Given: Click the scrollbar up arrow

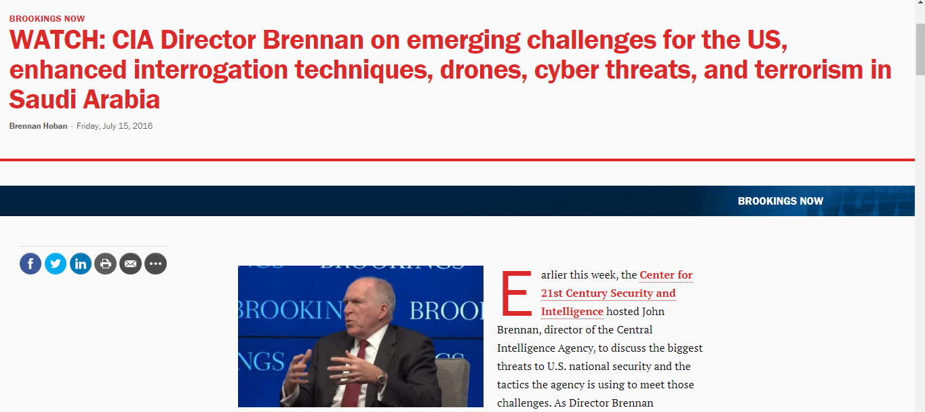Looking at the screenshot, I should tap(920, 3).
